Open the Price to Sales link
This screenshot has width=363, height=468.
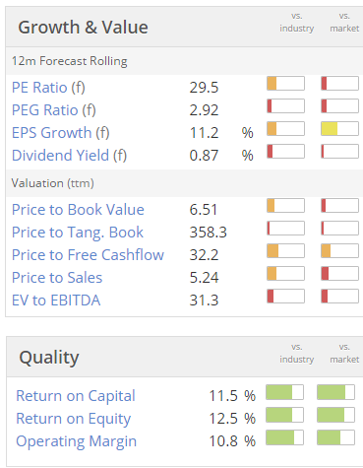pyautogui.click(x=57, y=278)
